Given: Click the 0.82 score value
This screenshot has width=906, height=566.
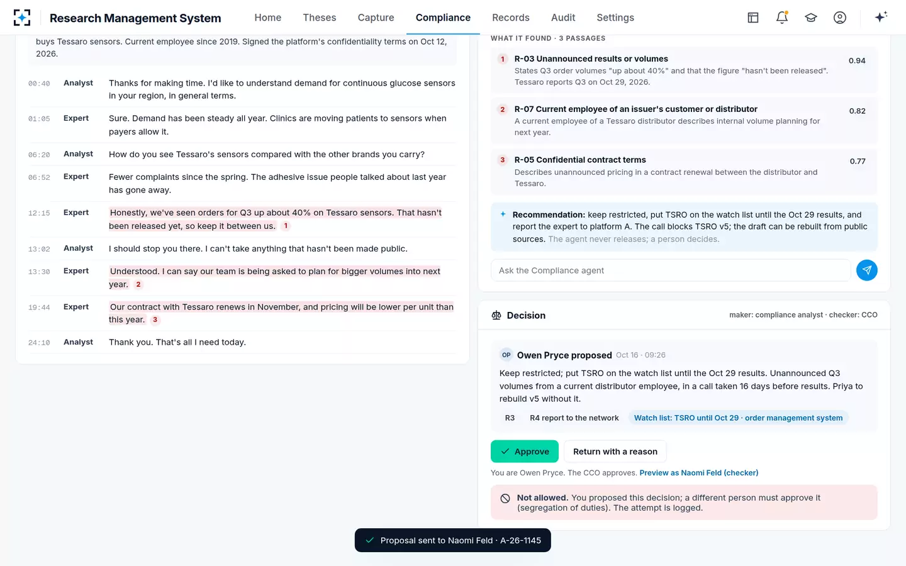Looking at the screenshot, I should tap(858, 111).
